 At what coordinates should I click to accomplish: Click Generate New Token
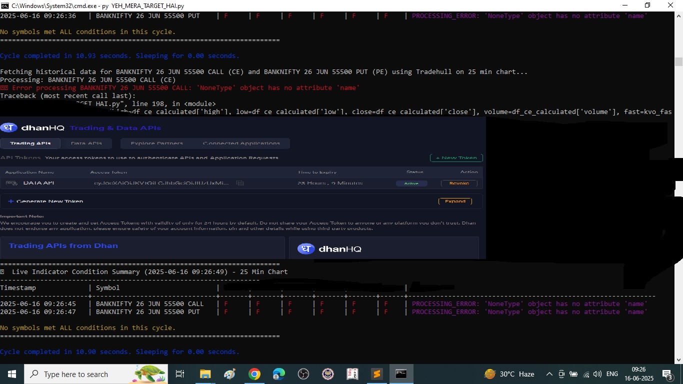coord(49,201)
